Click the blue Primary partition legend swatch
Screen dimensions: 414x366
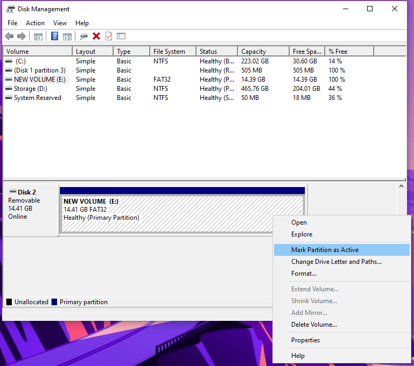tap(54, 302)
